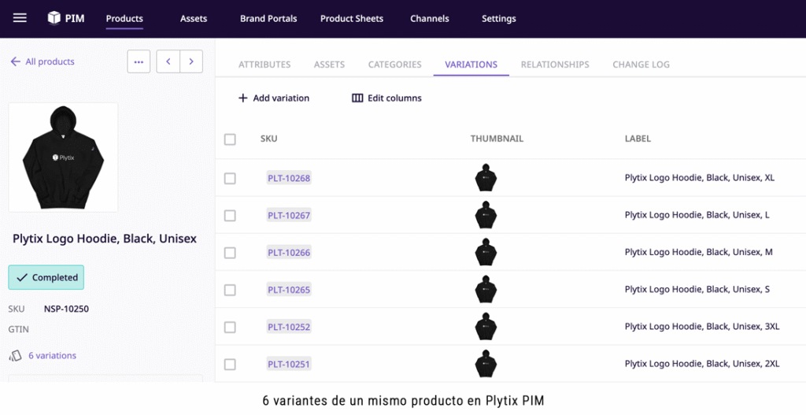Viewport: 806px width, 415px height.
Task: Switch to the RELATIONSHIPS tab
Action: point(555,65)
